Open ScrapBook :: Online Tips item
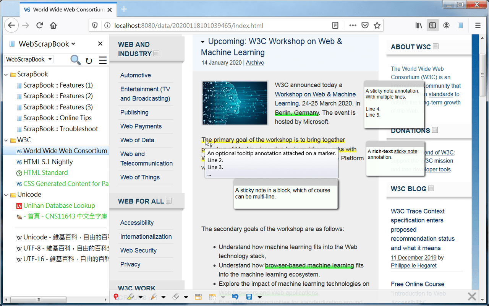 (57, 118)
